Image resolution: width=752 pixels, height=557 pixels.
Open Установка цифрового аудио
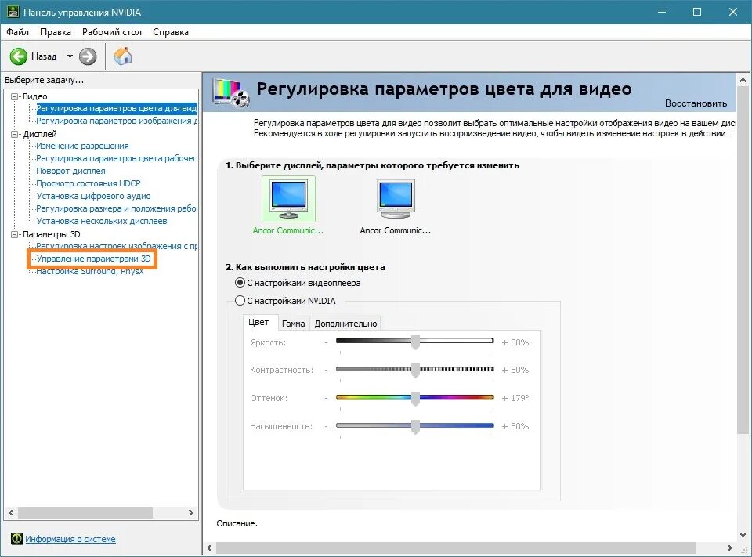pos(93,196)
